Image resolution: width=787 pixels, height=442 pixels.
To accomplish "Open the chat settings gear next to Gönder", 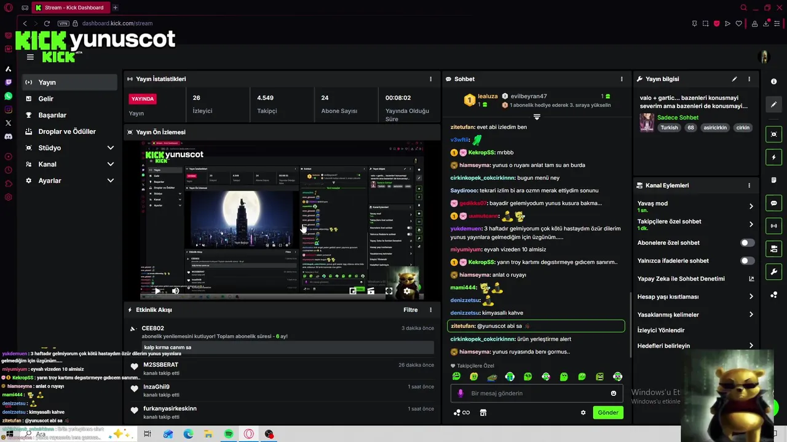I will tap(583, 413).
